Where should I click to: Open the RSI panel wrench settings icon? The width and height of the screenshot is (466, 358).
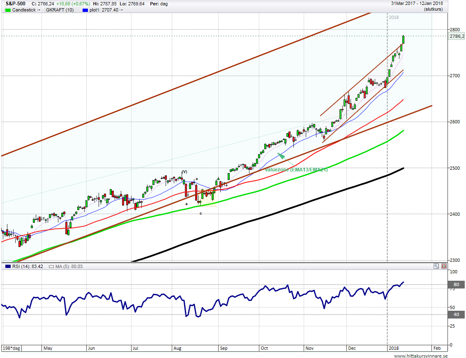coord(436,266)
